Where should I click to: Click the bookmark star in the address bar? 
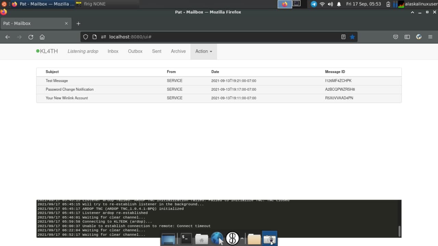click(352, 37)
